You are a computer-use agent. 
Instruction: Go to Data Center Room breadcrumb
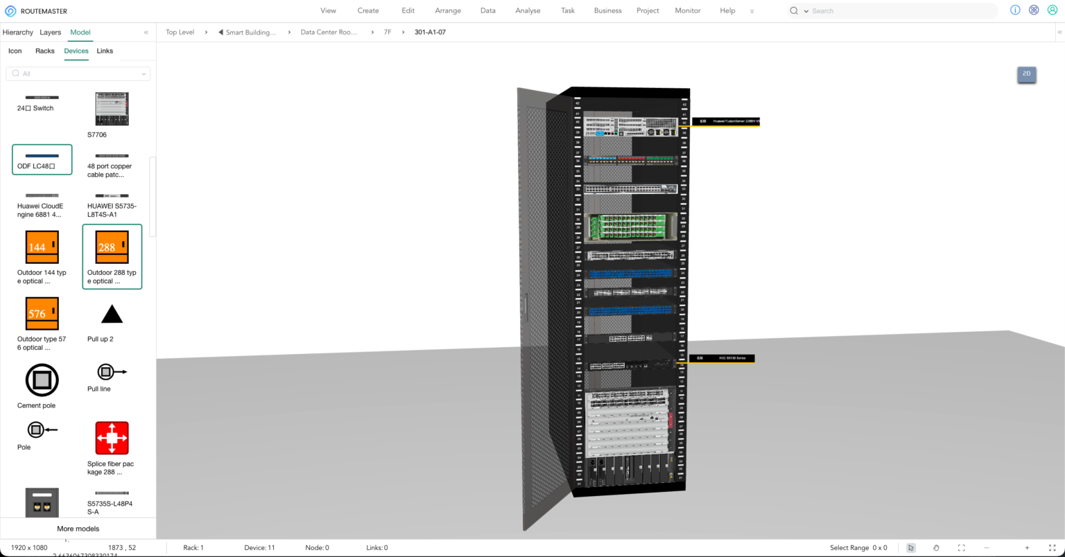329,33
